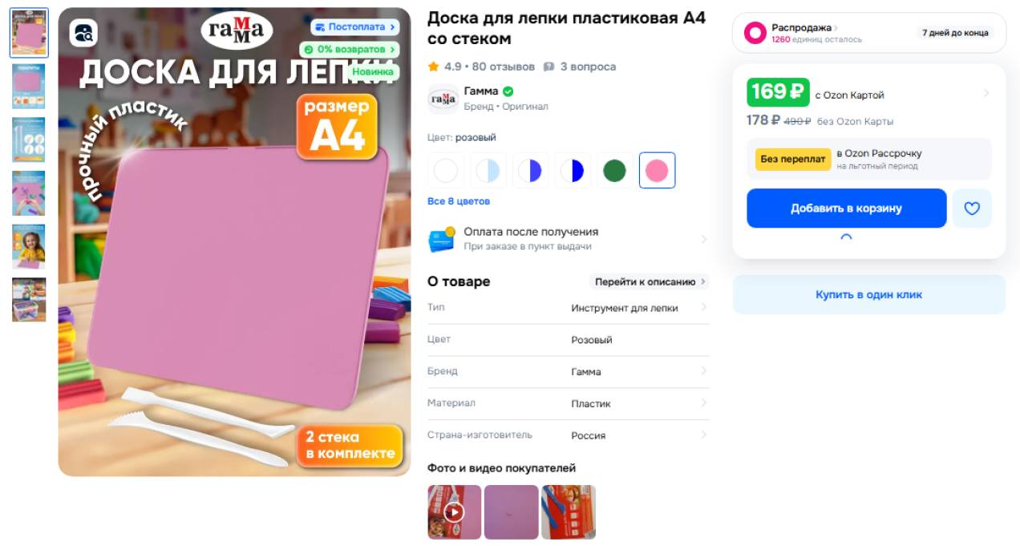Select the green color option

(x=614, y=171)
